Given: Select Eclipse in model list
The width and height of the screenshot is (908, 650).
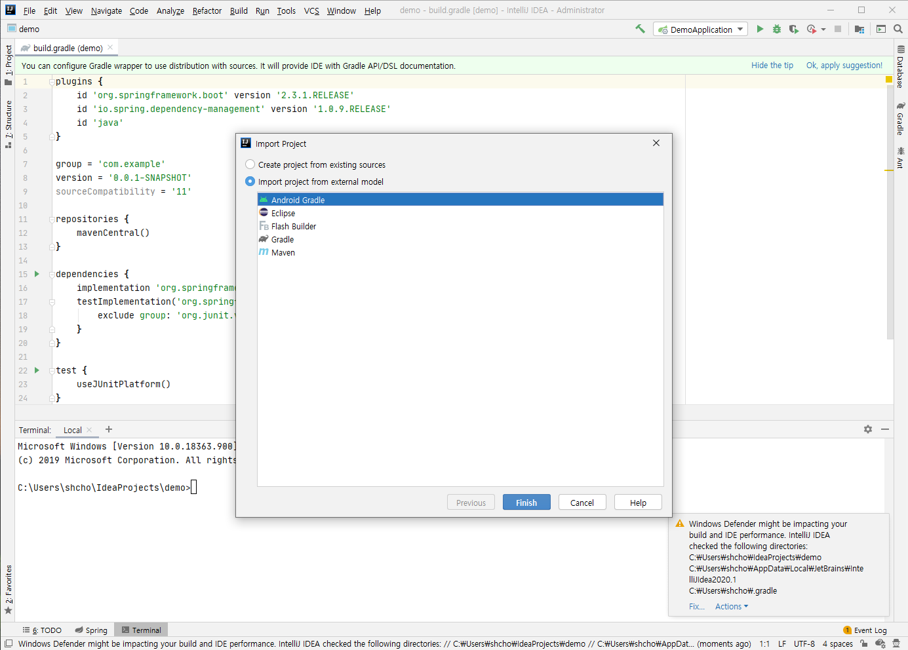Looking at the screenshot, I should (460, 213).
